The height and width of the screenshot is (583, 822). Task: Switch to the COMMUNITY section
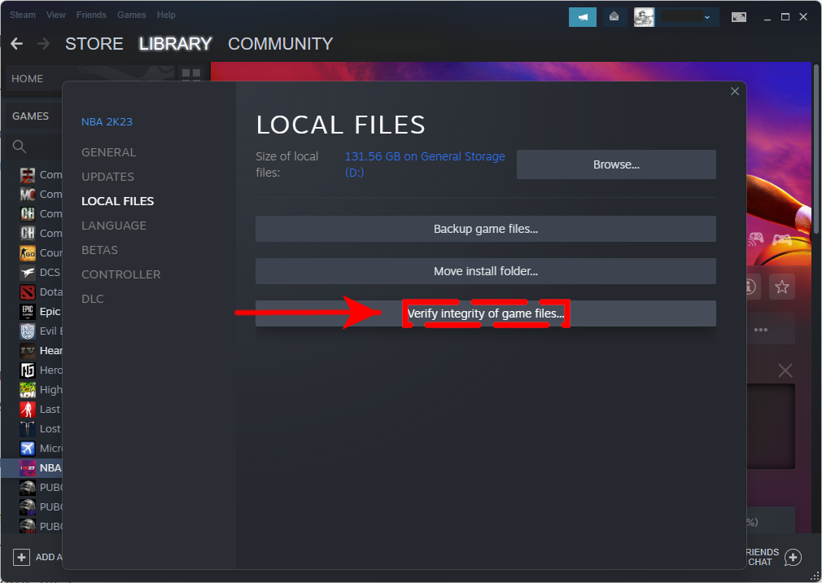tap(281, 43)
